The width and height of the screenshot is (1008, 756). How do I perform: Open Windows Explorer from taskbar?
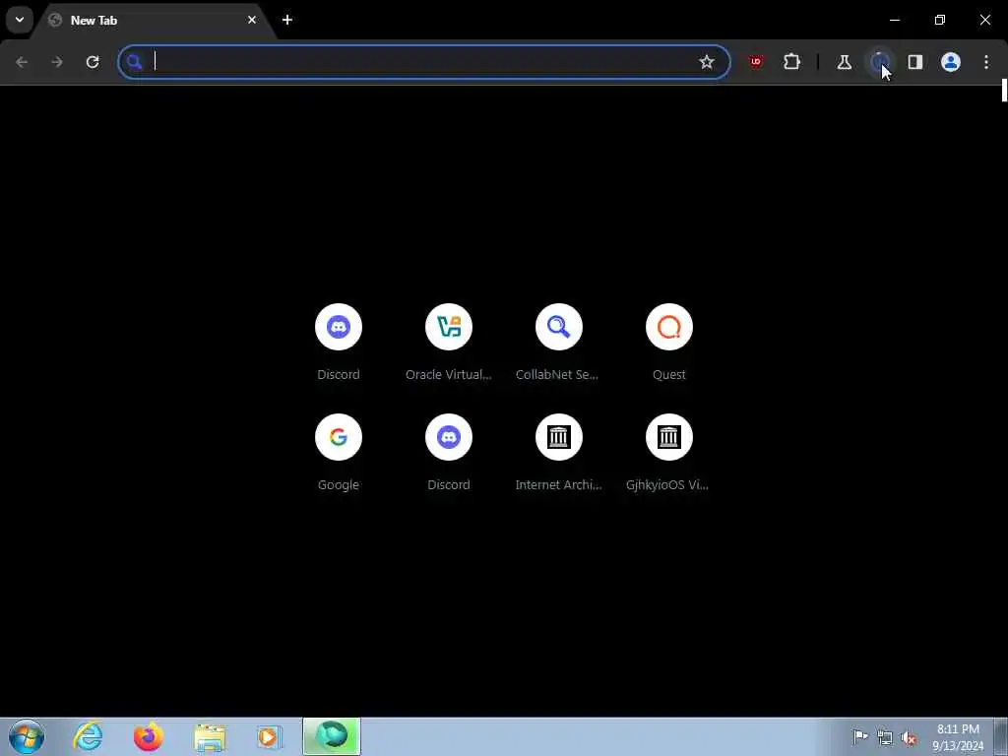pos(210,736)
